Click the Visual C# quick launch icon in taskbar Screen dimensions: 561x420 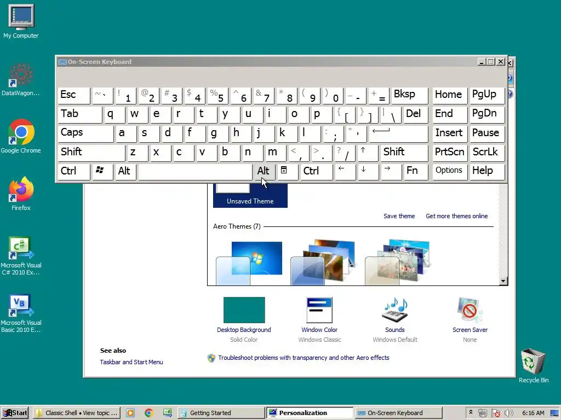(x=167, y=413)
